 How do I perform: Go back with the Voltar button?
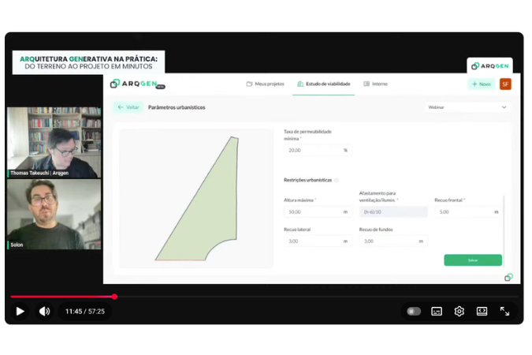[128, 107]
